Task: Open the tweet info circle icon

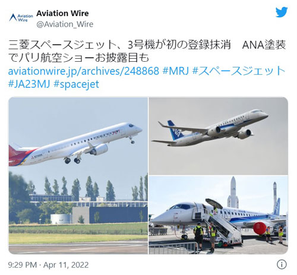Action: click(282, 264)
